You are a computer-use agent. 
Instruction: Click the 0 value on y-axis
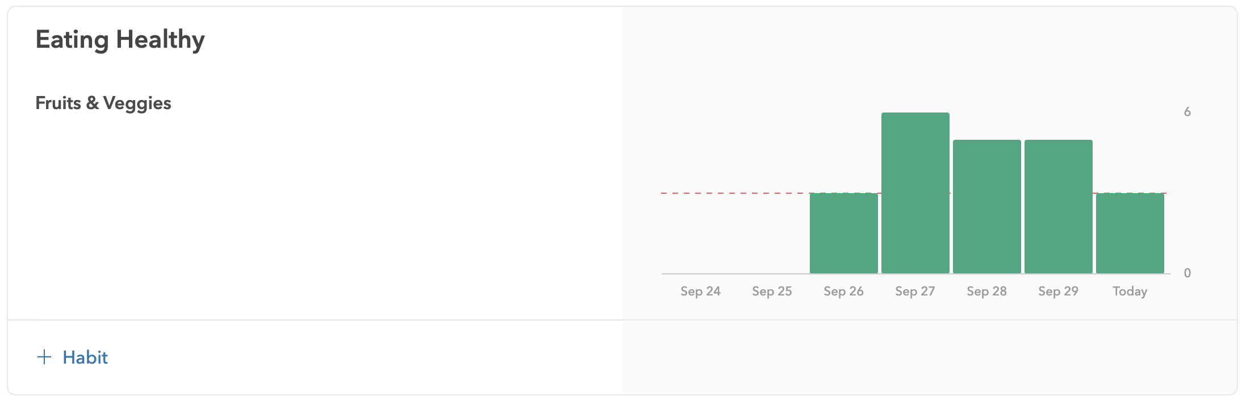point(1188,273)
